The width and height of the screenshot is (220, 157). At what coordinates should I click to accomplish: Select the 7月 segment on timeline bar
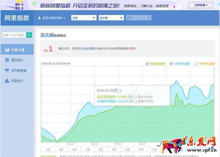[x=87, y=150]
